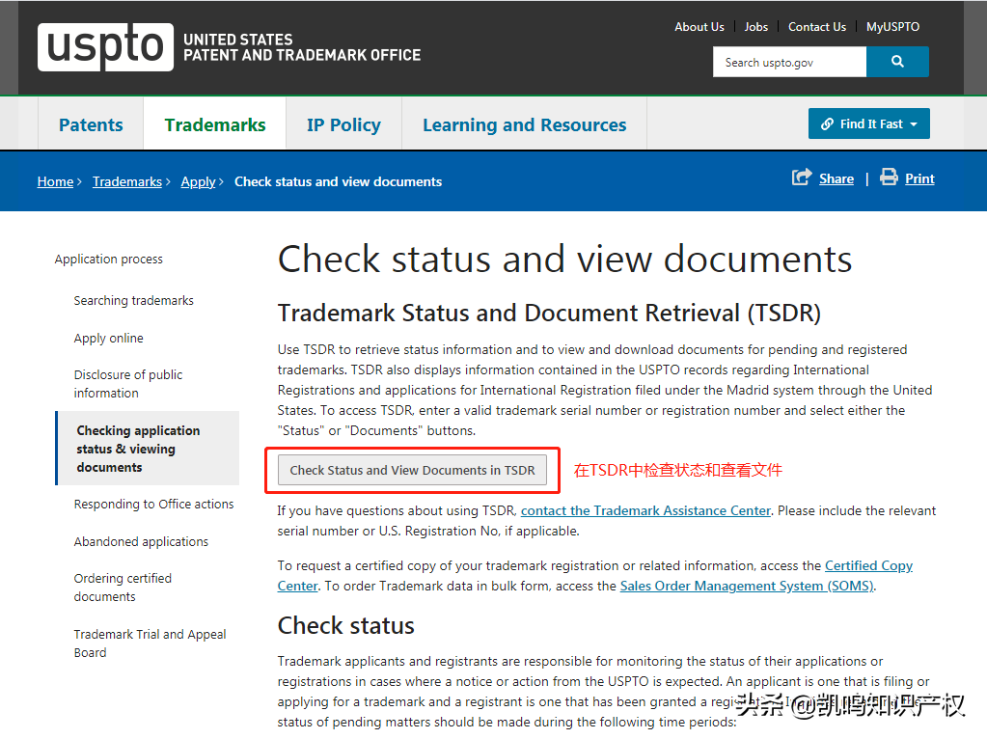Open the MyUSPTO link
The height and width of the screenshot is (739, 987).
(892, 27)
